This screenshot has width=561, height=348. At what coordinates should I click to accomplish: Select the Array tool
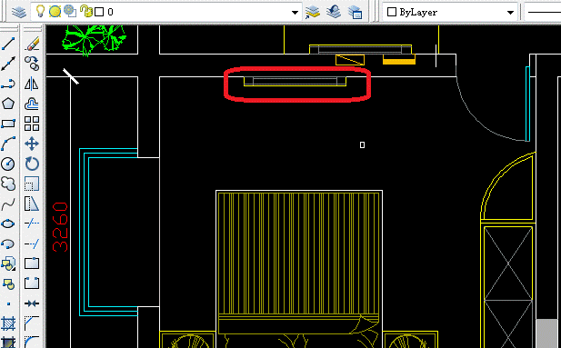[32, 124]
